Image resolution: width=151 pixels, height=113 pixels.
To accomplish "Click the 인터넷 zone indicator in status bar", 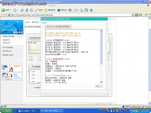I will (126, 106).
